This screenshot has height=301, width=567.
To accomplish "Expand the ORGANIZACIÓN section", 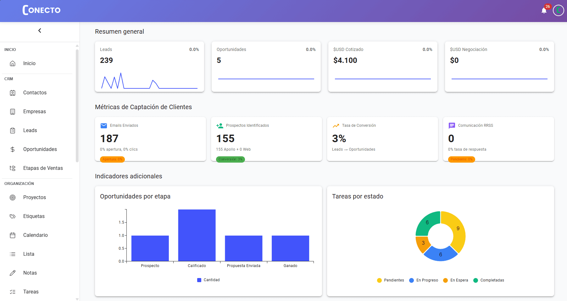I will pos(19,183).
